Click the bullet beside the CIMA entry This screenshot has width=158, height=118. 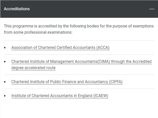click(5, 62)
